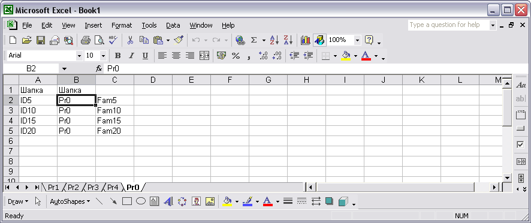This screenshot has height=223, width=531.
Task: Click the Print icon
Action: [85, 40]
